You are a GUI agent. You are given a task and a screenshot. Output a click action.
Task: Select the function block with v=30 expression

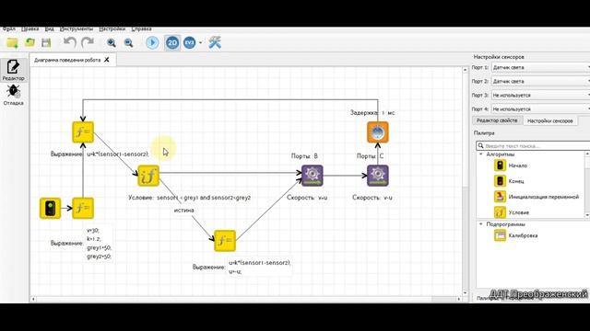pyautogui.click(x=83, y=208)
